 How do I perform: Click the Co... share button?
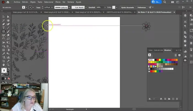coord(156,2)
